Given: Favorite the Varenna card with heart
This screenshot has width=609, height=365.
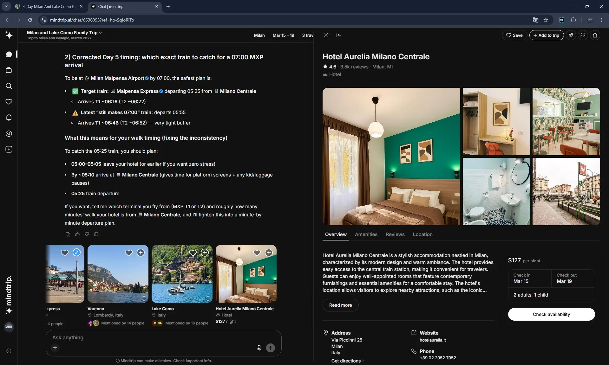Looking at the screenshot, I should click(129, 253).
